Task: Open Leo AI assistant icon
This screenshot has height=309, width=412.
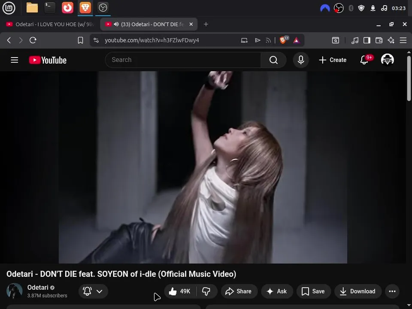Action: tap(391, 40)
